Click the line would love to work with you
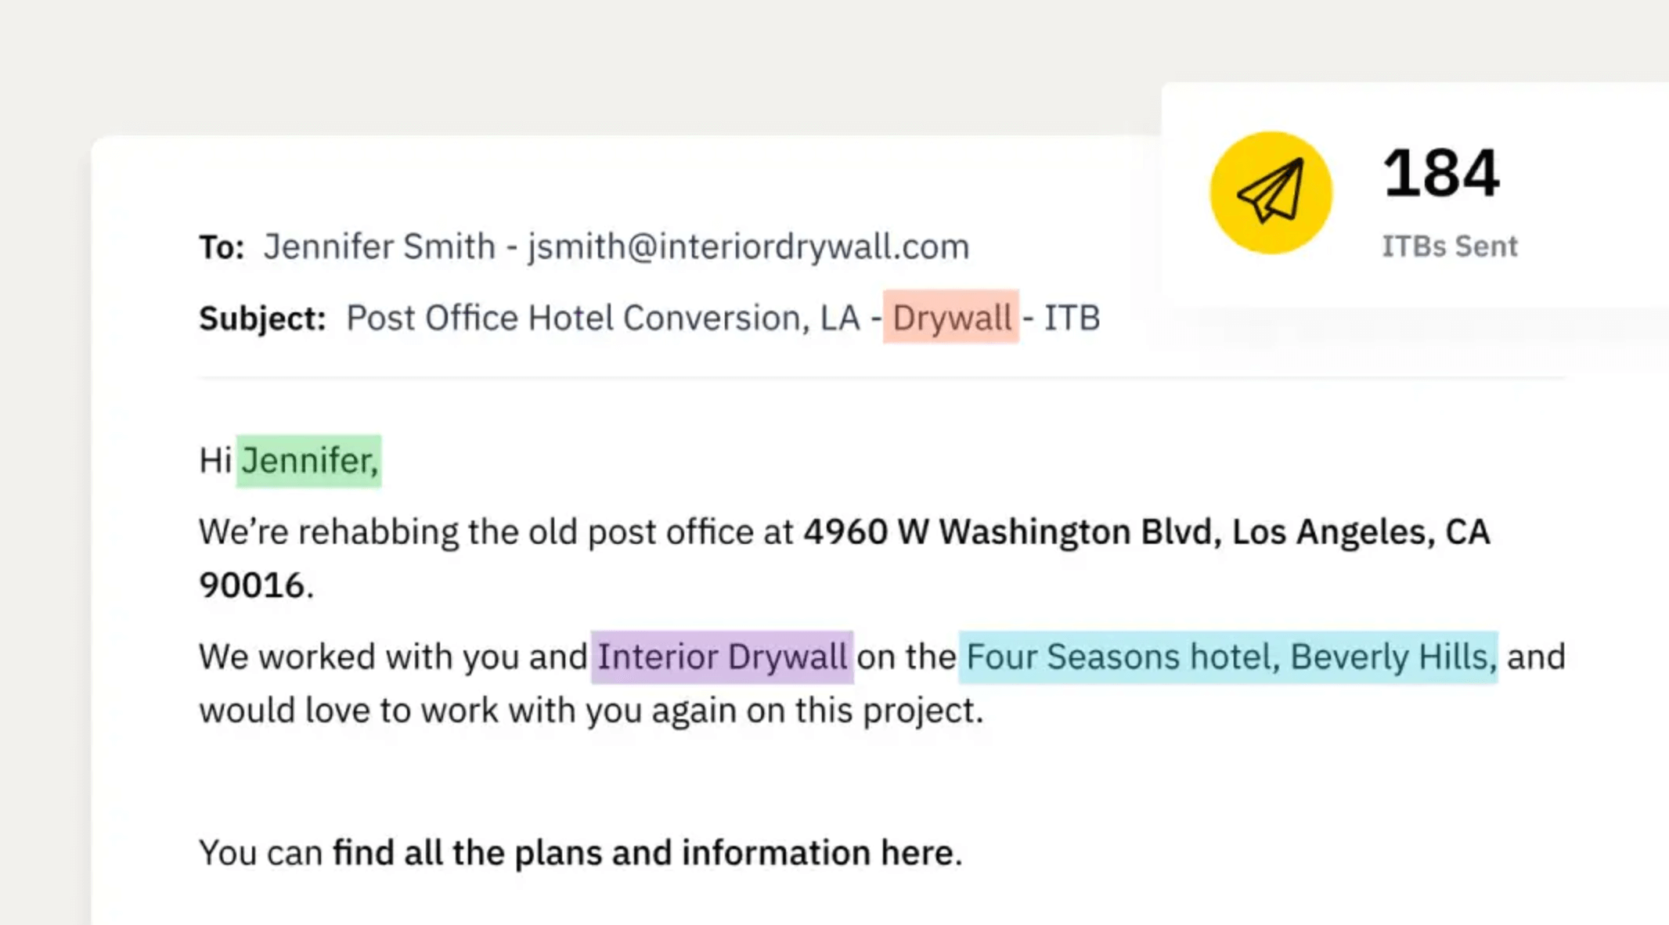This screenshot has height=925, width=1669. click(x=591, y=711)
